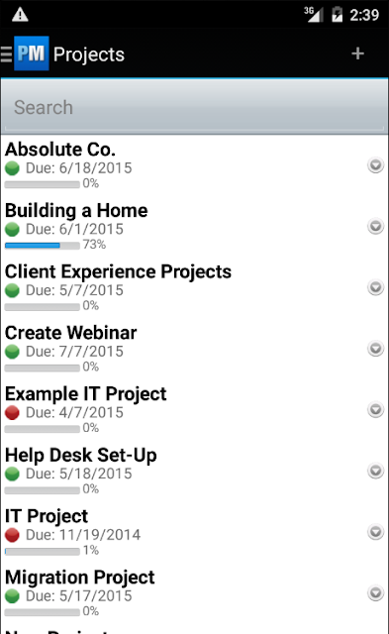Tap the PM app logo
This screenshot has height=634, width=389.
pos(32,53)
